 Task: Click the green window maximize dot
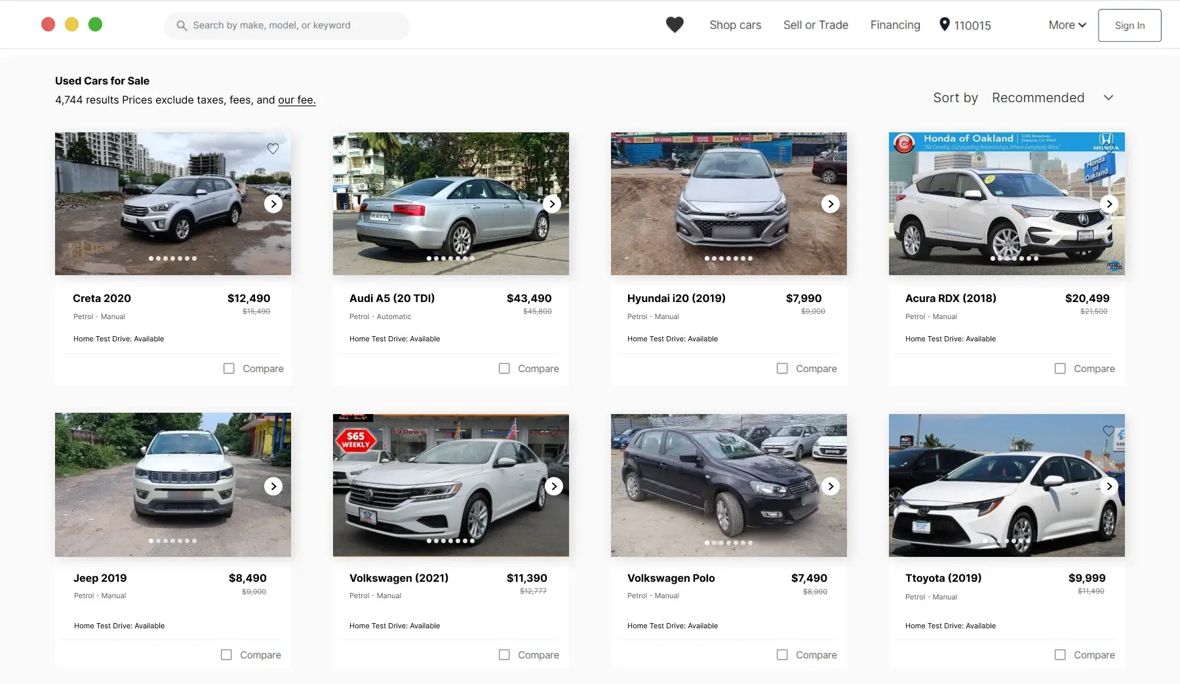coord(95,24)
